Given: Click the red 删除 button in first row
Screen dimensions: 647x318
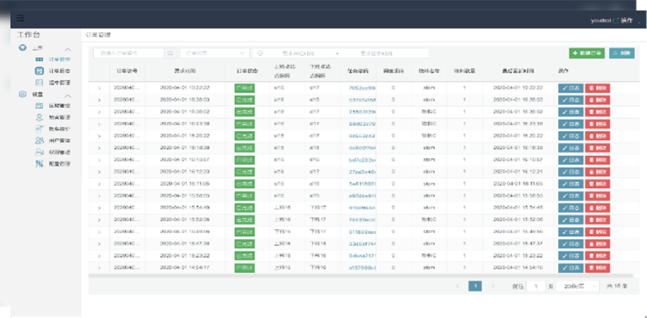Looking at the screenshot, I should tap(598, 88).
